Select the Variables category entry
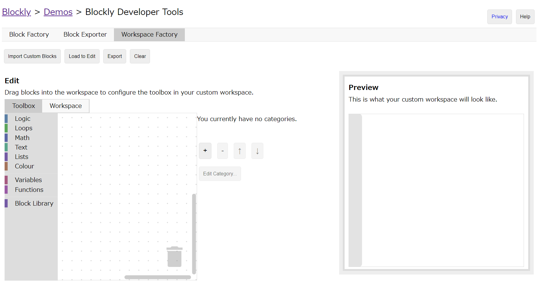538x291 pixels. (x=28, y=180)
